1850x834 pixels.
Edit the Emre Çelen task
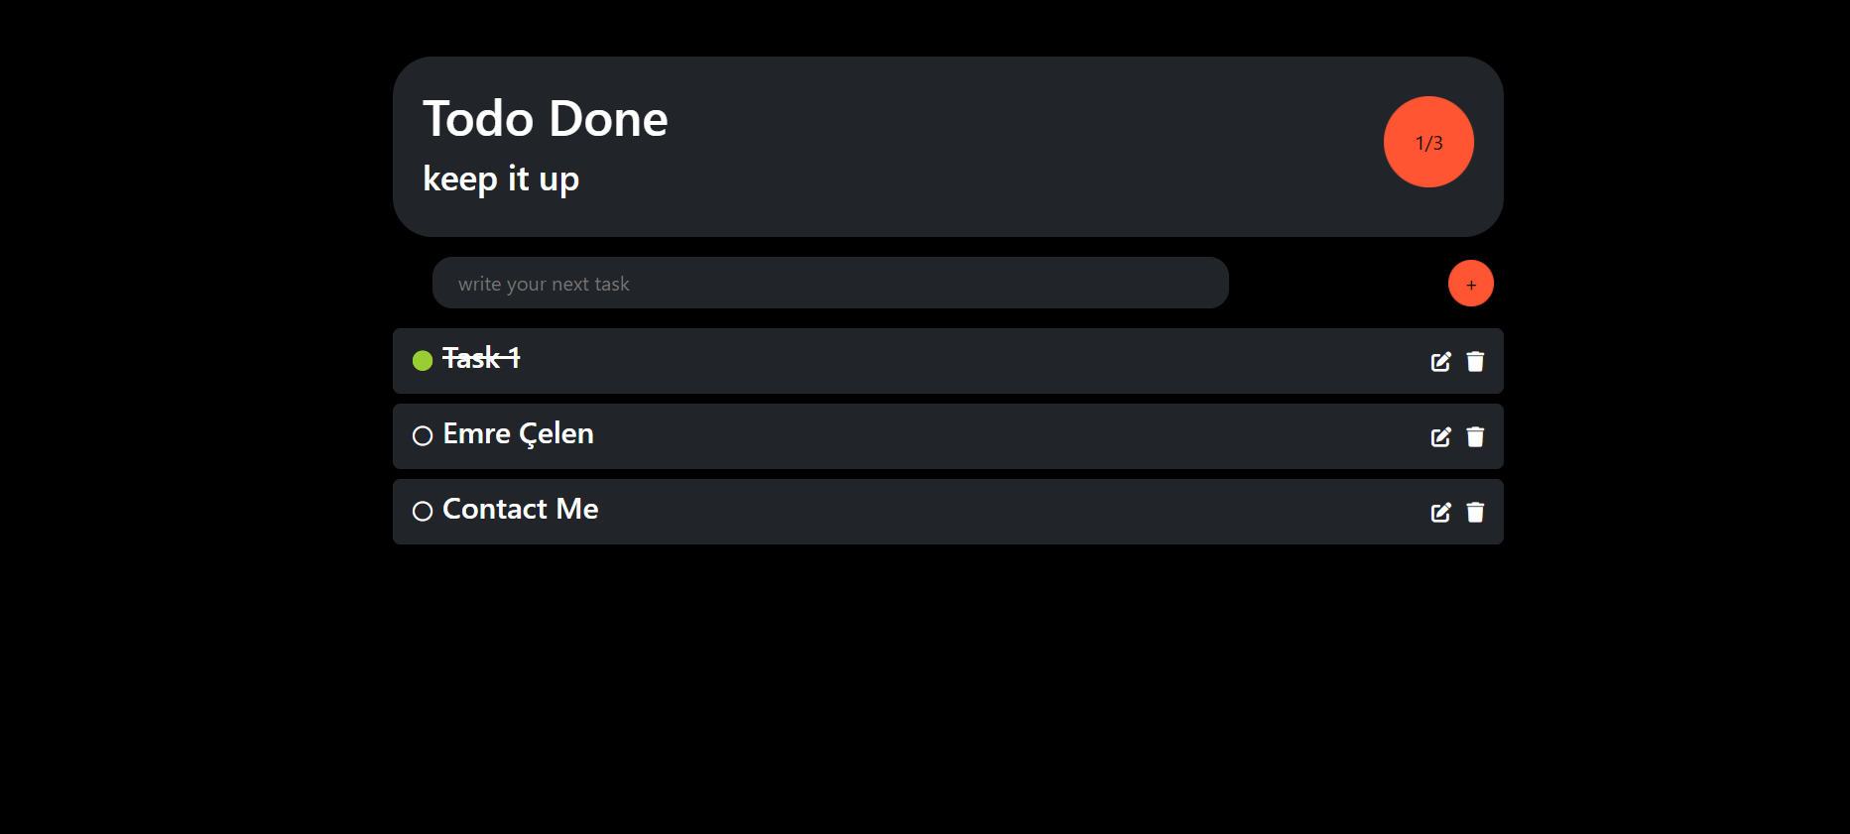pyautogui.click(x=1440, y=437)
